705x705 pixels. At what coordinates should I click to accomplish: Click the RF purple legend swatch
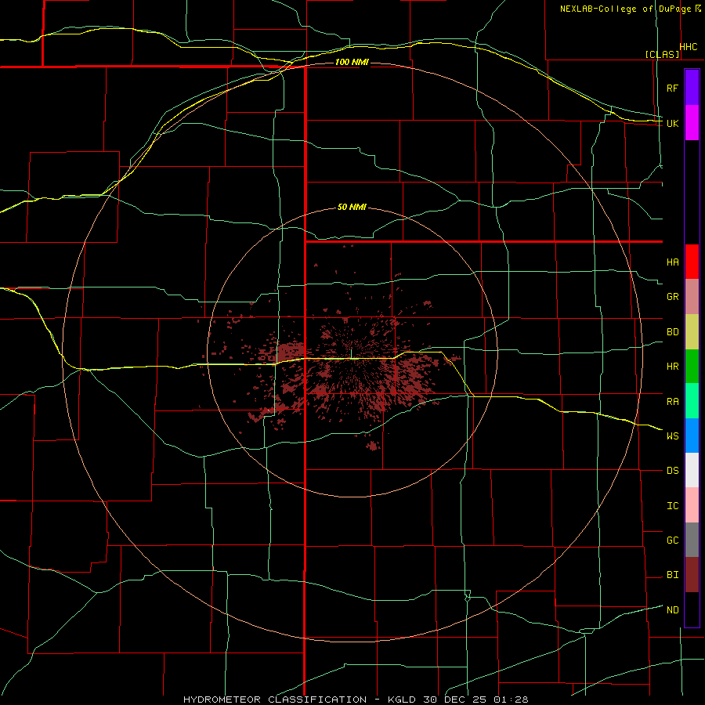(692, 88)
